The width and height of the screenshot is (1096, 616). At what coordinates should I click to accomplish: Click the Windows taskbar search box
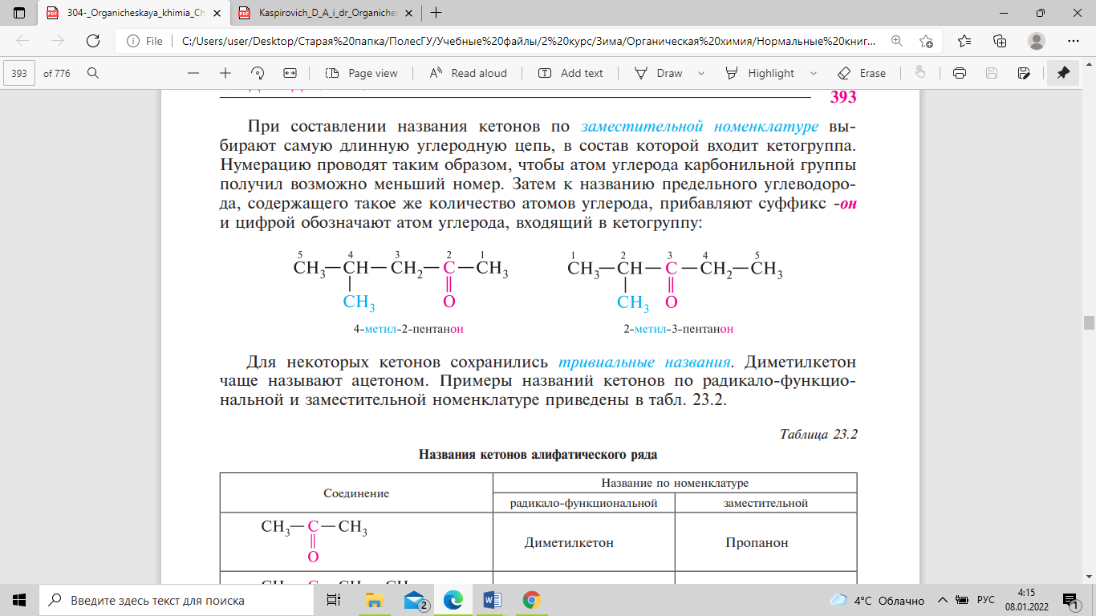point(178,600)
